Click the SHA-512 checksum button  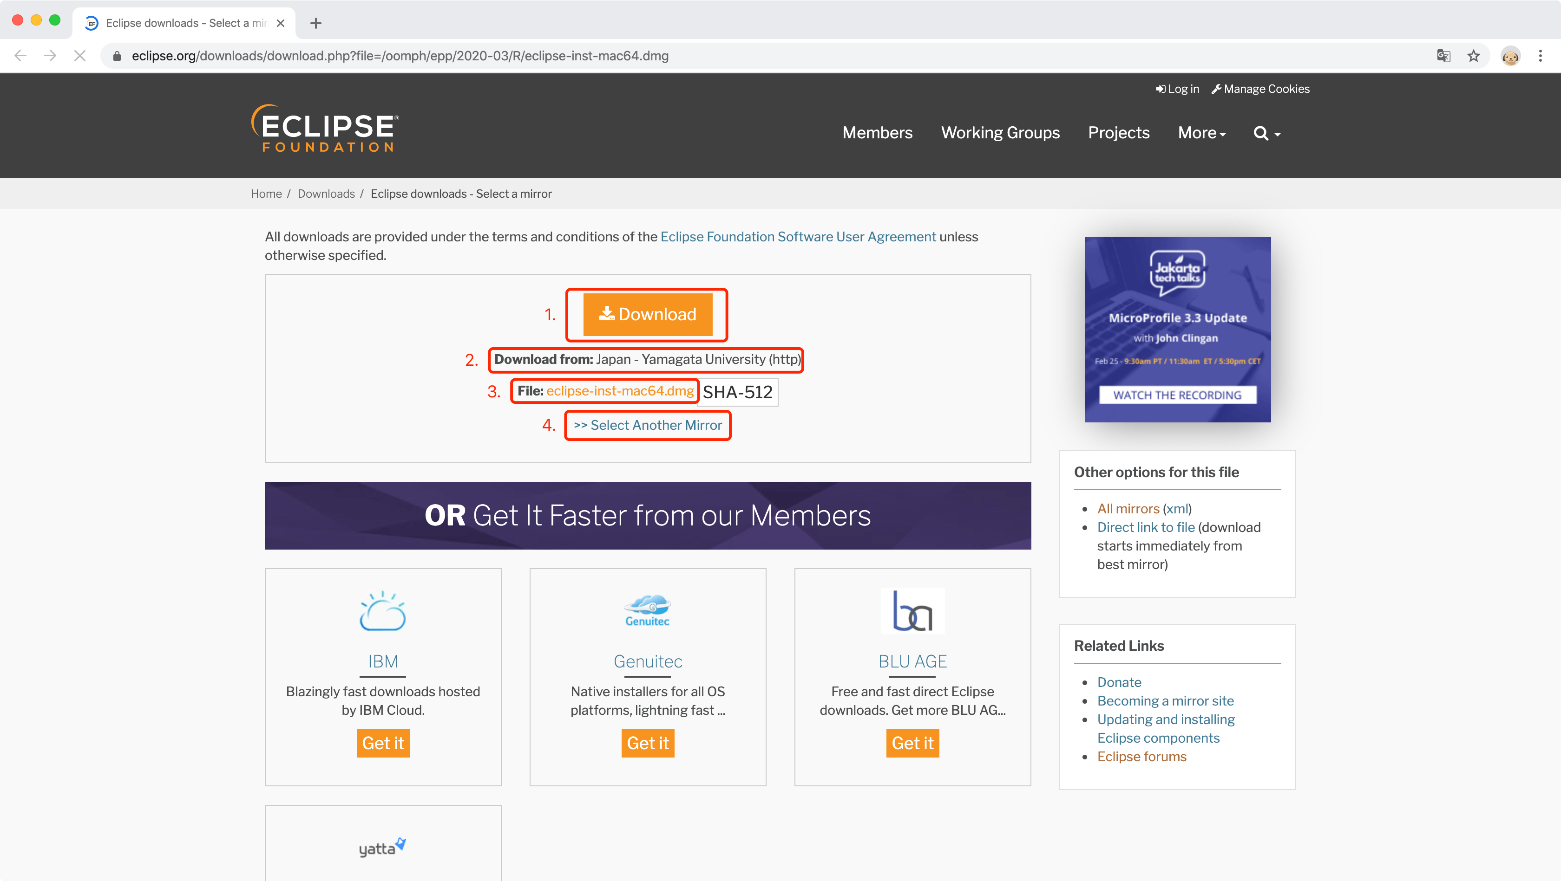pyautogui.click(x=737, y=392)
